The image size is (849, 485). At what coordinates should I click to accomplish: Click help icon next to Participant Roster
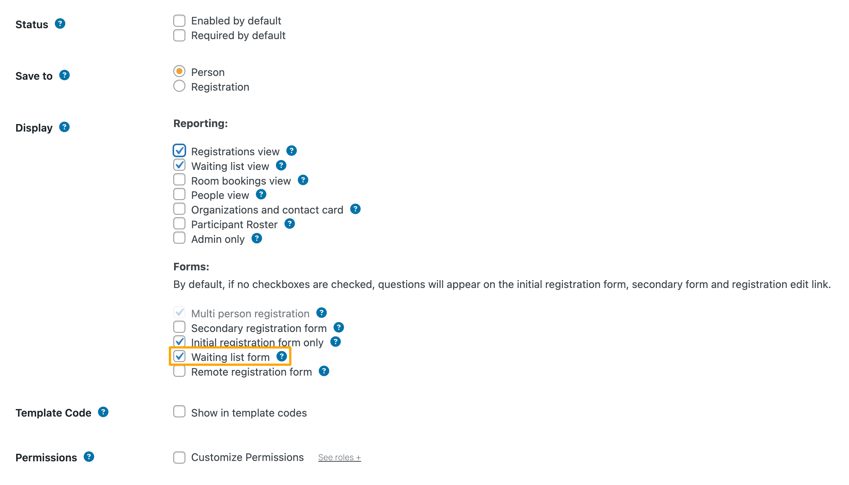click(x=290, y=224)
